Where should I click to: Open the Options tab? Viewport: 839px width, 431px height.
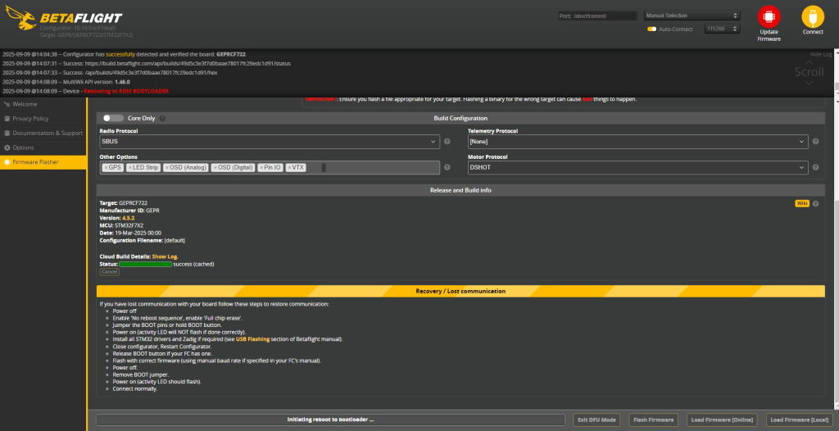coord(43,147)
